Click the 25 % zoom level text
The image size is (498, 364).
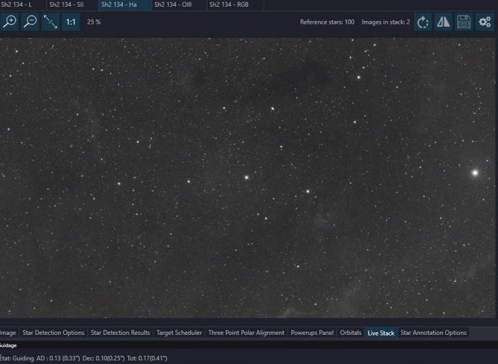[x=94, y=22]
